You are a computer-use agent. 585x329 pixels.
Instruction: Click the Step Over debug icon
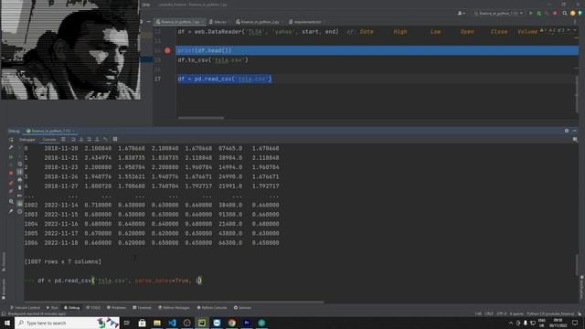click(x=73, y=139)
